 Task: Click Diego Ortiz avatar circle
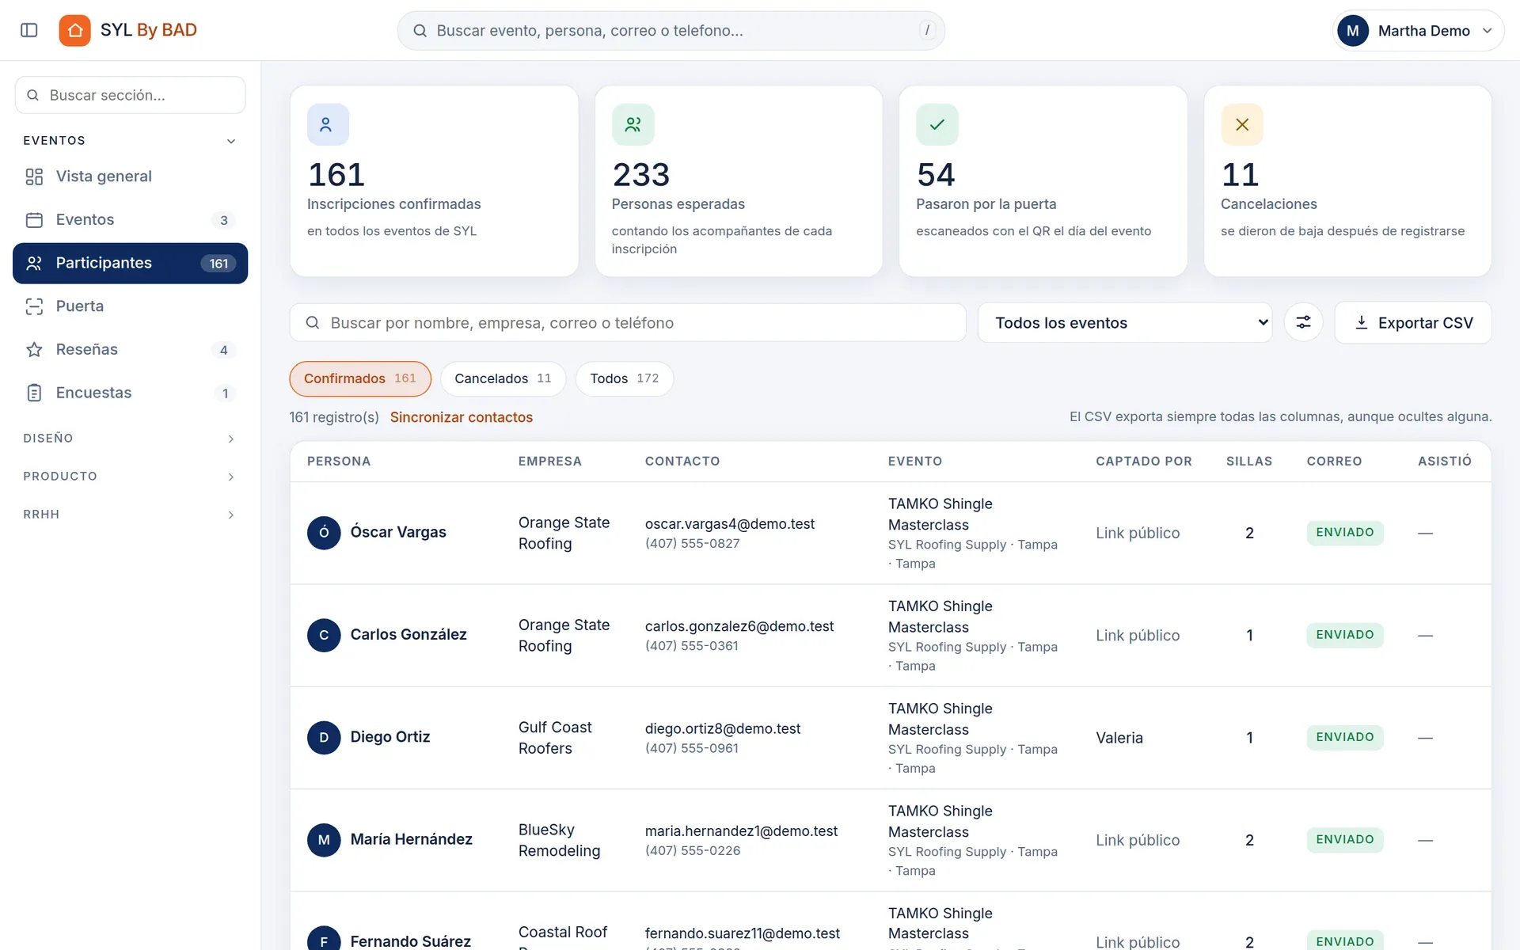pyautogui.click(x=324, y=737)
